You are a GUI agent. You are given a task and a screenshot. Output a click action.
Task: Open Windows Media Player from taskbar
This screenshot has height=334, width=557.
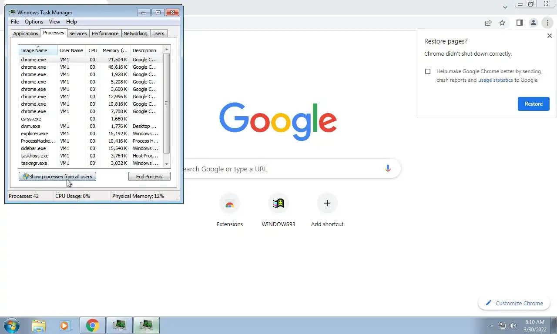pos(65,325)
